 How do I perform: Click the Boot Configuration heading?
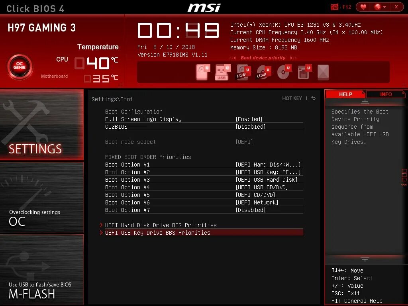point(134,112)
